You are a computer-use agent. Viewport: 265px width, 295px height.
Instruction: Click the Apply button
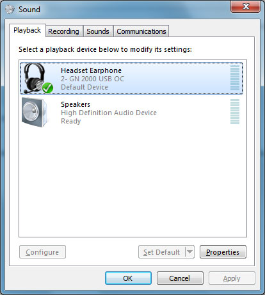pyautogui.click(x=232, y=278)
